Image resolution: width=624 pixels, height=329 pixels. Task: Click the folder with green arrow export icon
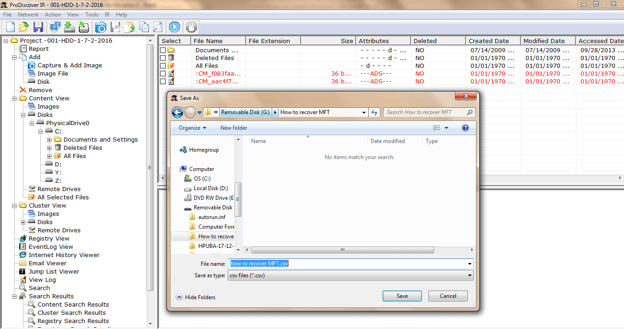pyautogui.click(x=130, y=27)
